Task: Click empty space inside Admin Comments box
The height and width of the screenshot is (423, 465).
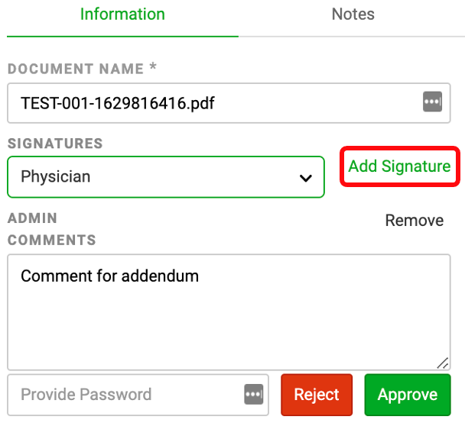Action: point(229,325)
